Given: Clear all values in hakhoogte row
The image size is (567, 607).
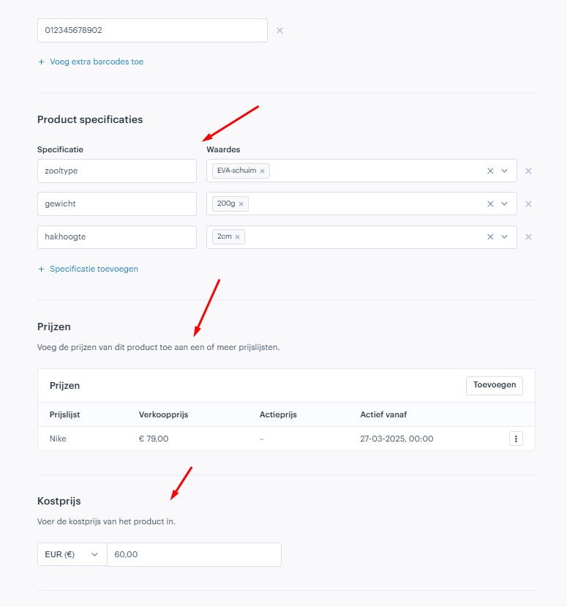Looking at the screenshot, I should 490,237.
